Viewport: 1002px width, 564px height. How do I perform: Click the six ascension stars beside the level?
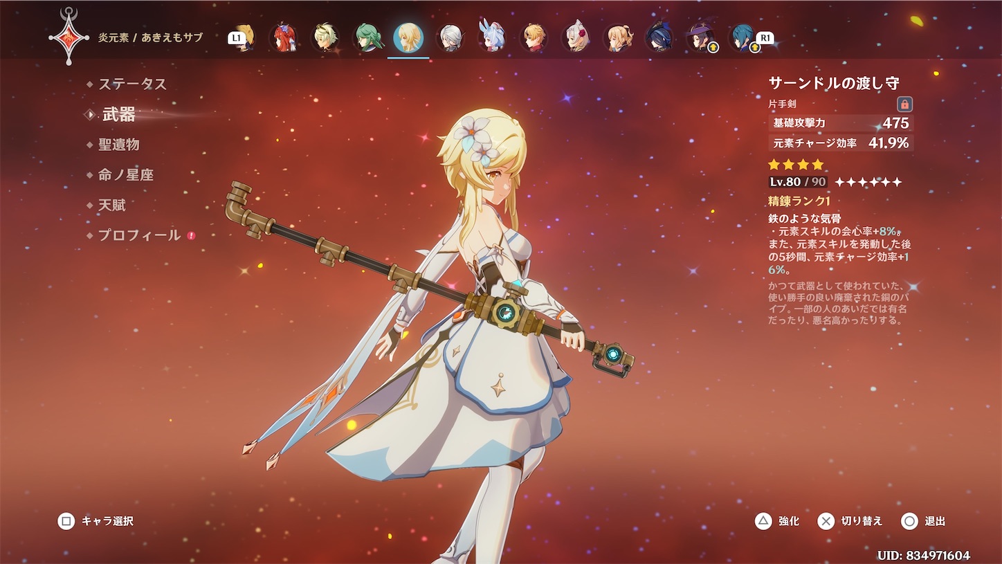tap(868, 182)
